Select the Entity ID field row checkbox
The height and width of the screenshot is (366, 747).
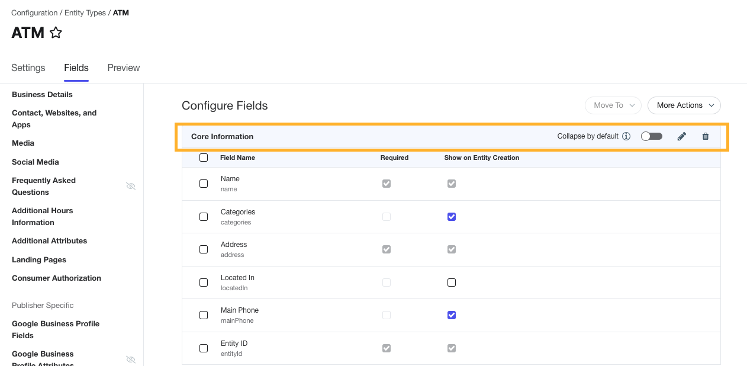click(204, 348)
